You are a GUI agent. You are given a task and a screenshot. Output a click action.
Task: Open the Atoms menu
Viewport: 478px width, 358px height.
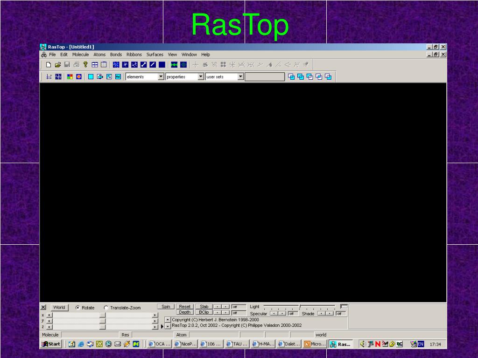pyautogui.click(x=99, y=55)
